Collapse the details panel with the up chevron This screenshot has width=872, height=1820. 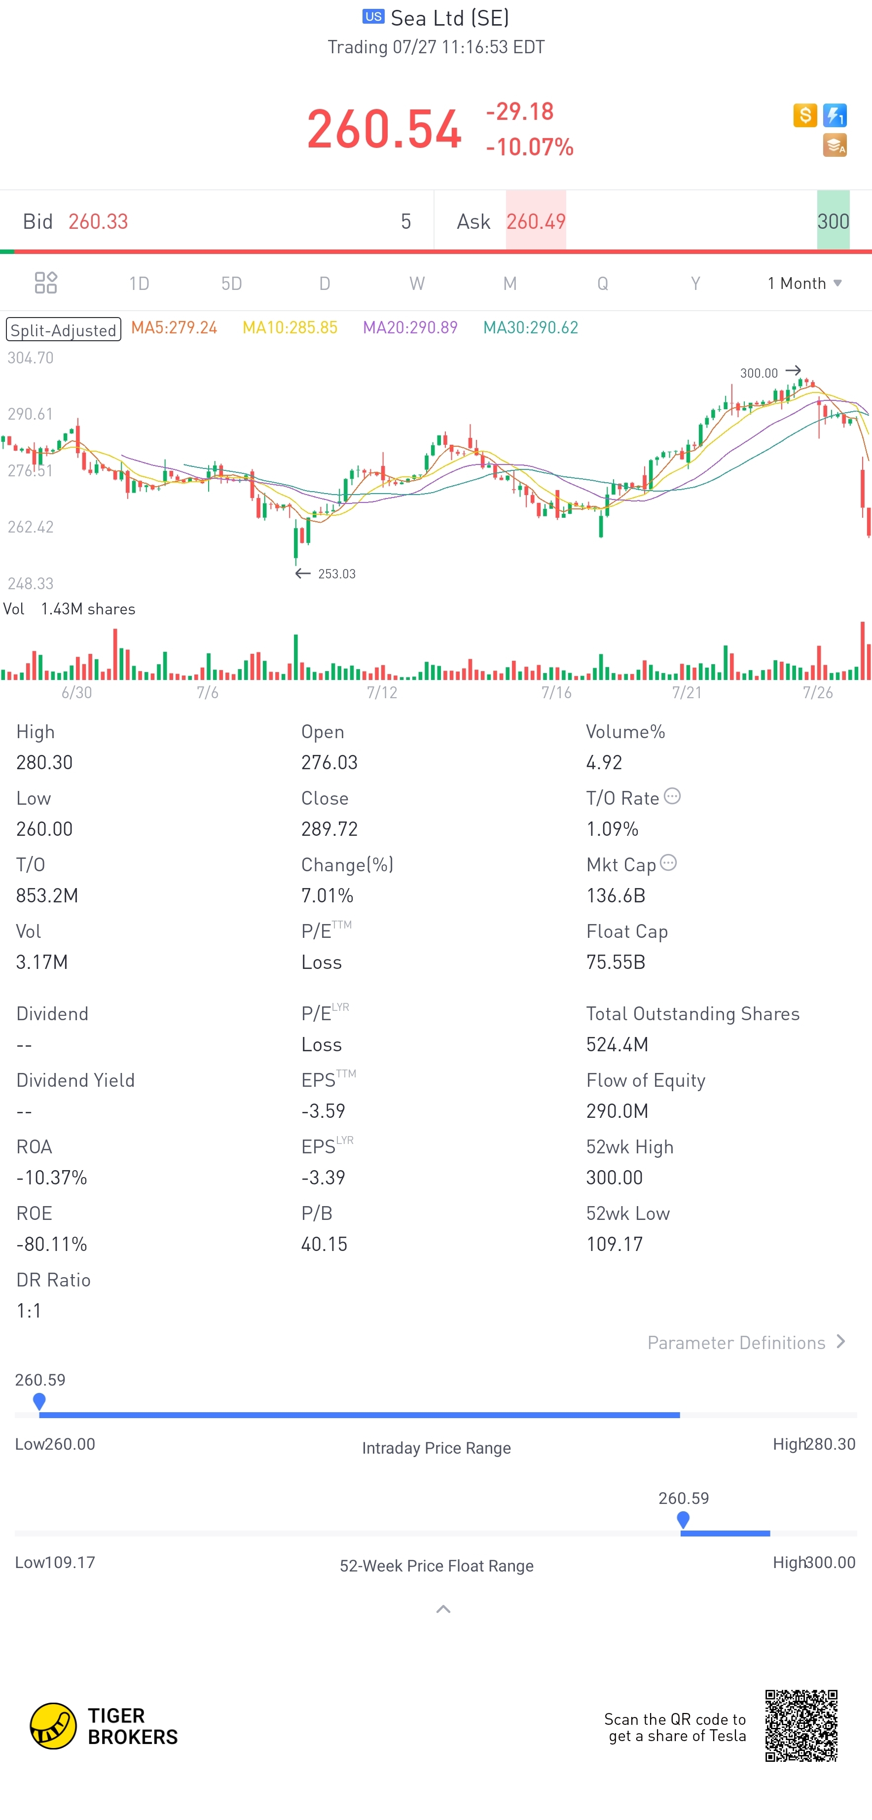click(x=444, y=1609)
